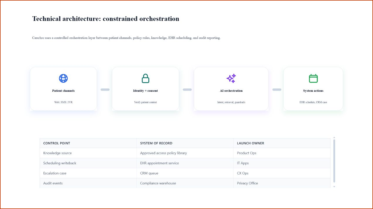Viewport: 373px width, 209px height.
Task: Click the 'Technical architecture: constrained orchestration' heading
Action: pyautogui.click(x=106, y=19)
